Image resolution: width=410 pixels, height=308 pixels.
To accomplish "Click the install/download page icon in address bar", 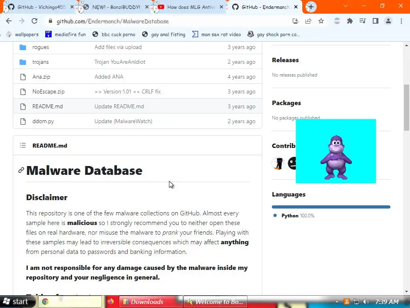I will click(x=295, y=21).
